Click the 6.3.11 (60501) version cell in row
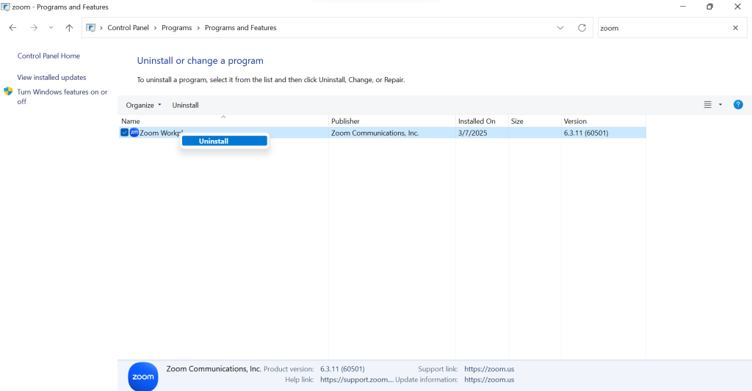 pos(586,133)
